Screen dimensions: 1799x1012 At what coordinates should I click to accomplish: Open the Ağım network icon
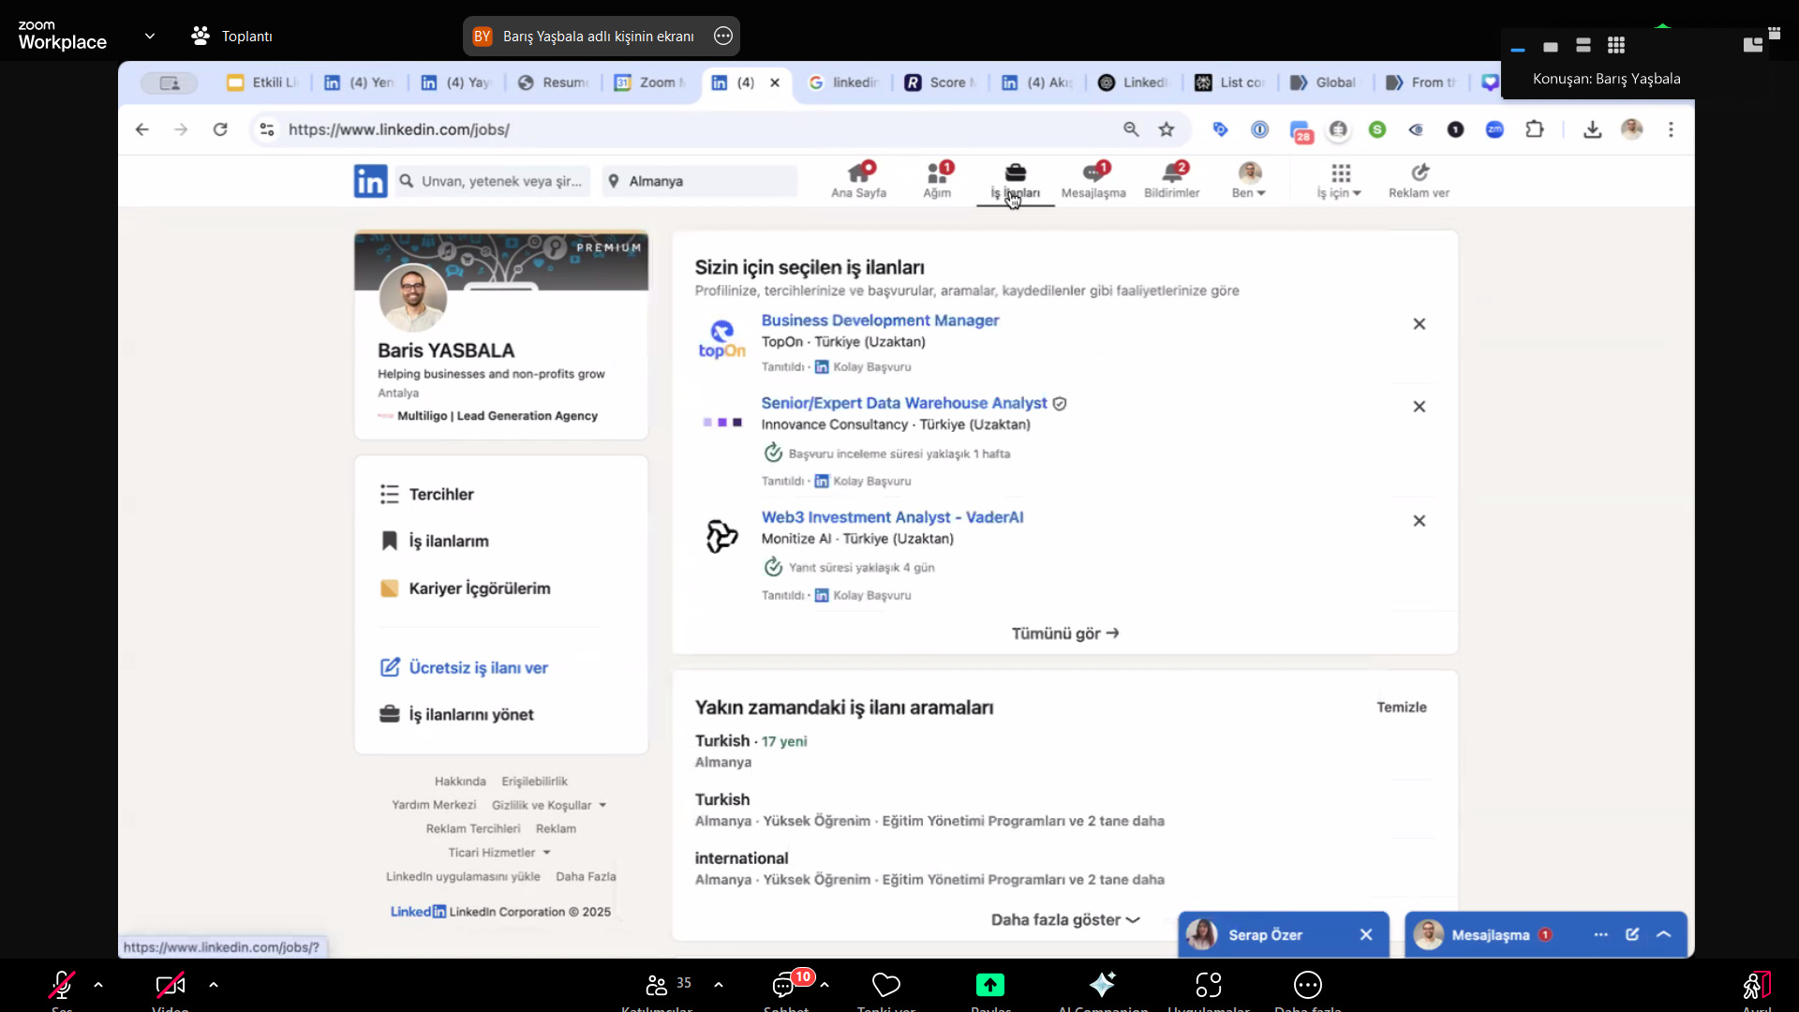coord(937,179)
